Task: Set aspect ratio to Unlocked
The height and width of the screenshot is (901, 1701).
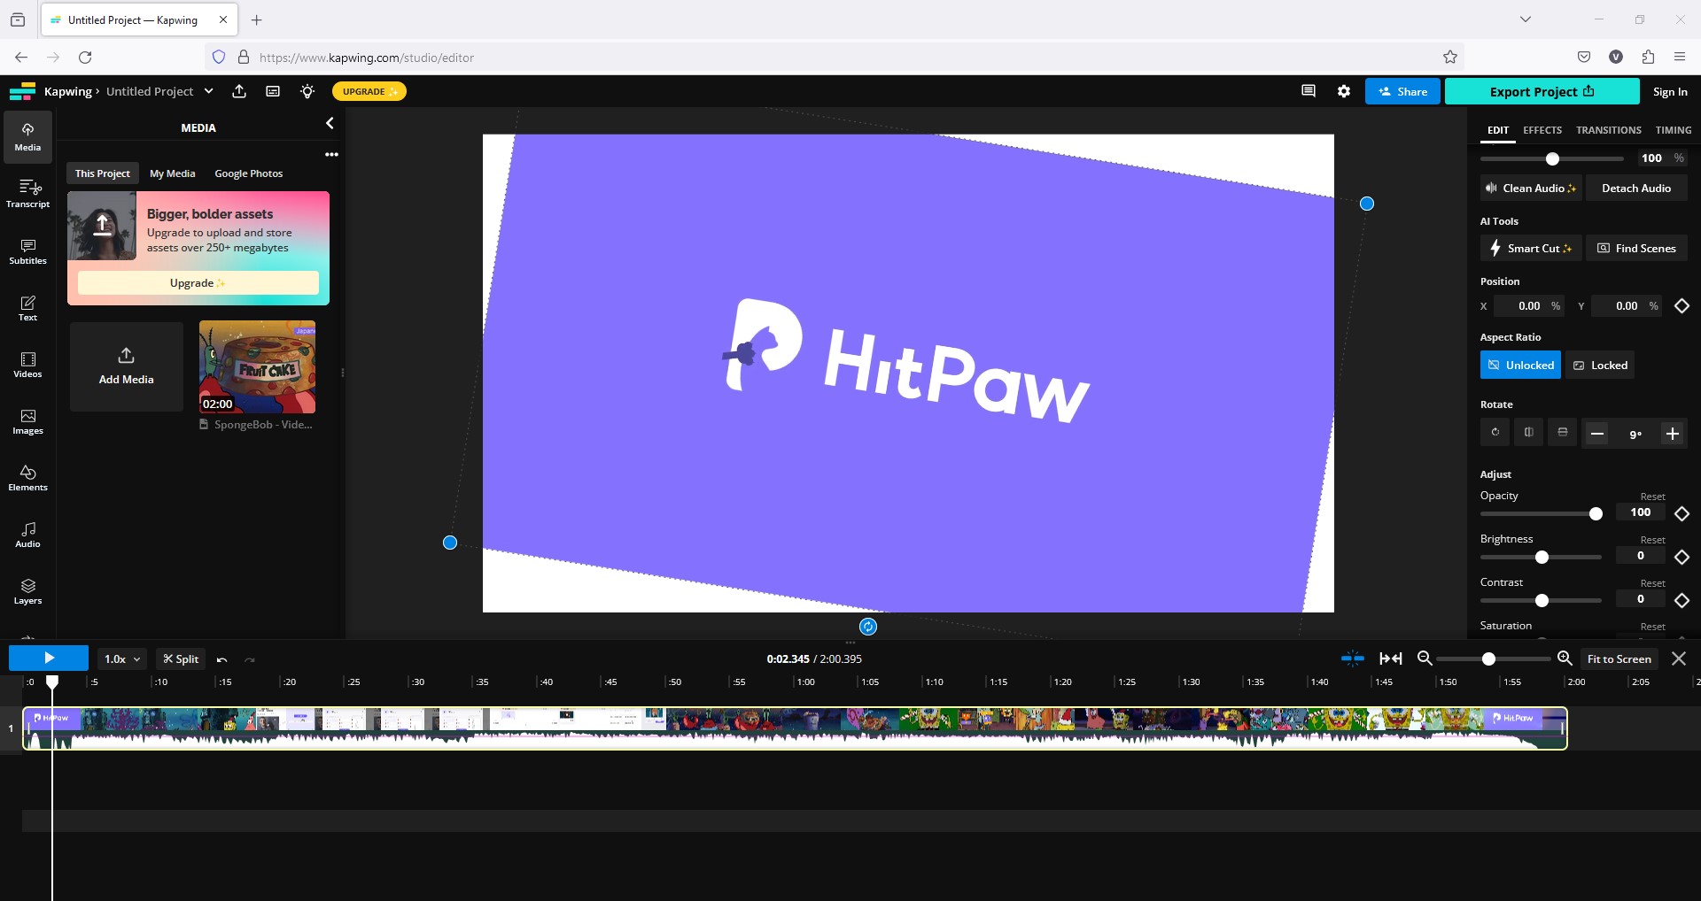Action: click(1520, 365)
